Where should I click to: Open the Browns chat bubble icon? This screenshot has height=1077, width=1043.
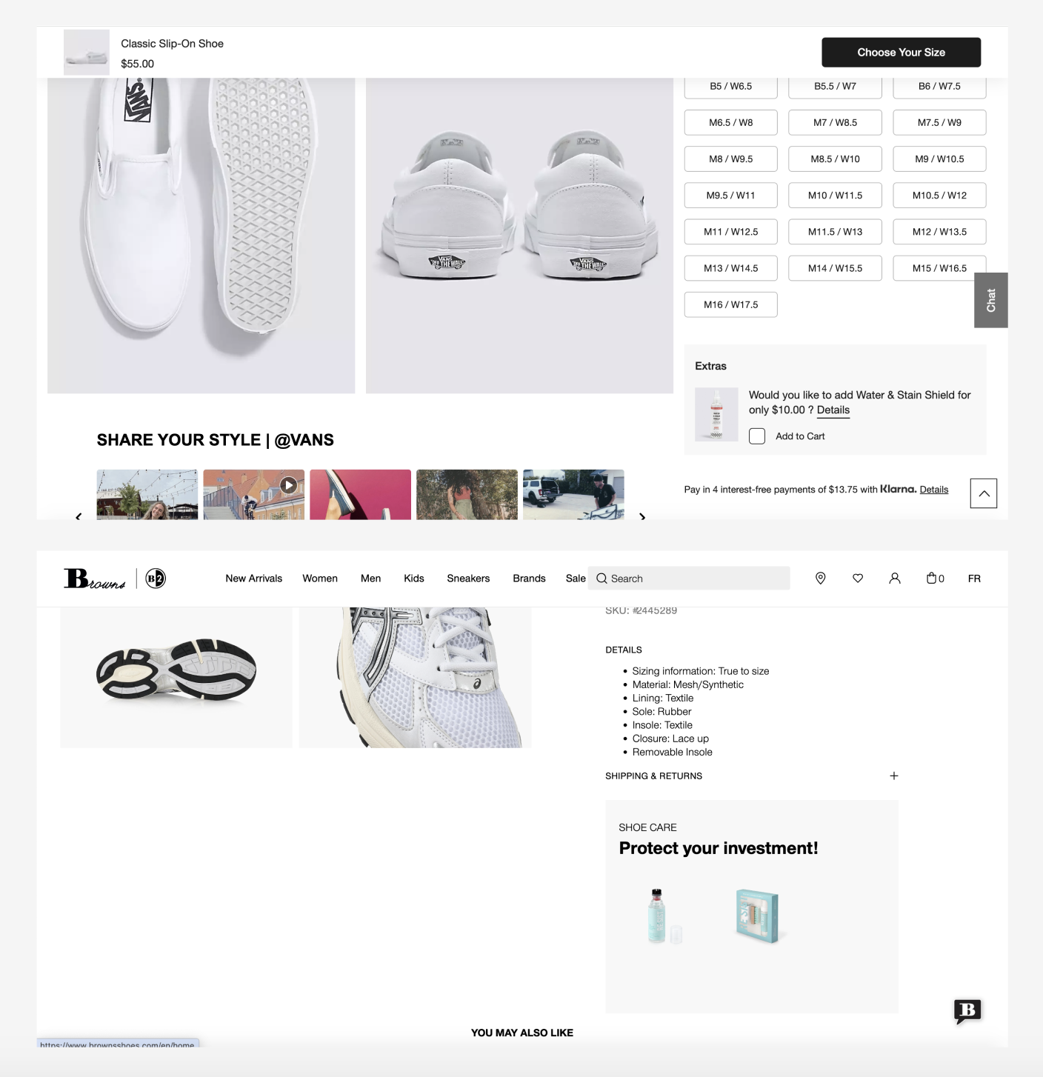click(x=967, y=1011)
